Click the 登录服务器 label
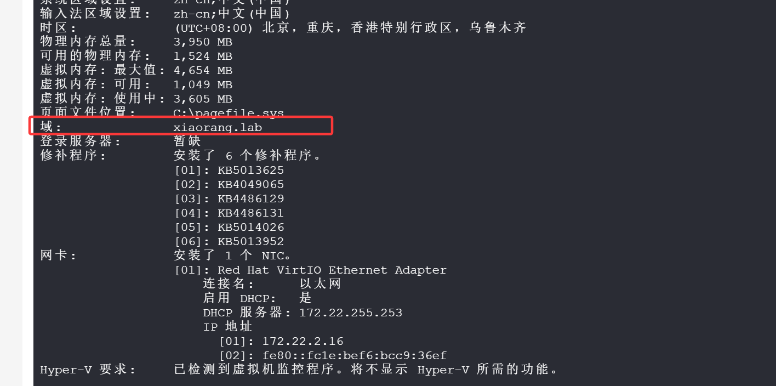This screenshot has height=386, width=776. click(81, 141)
